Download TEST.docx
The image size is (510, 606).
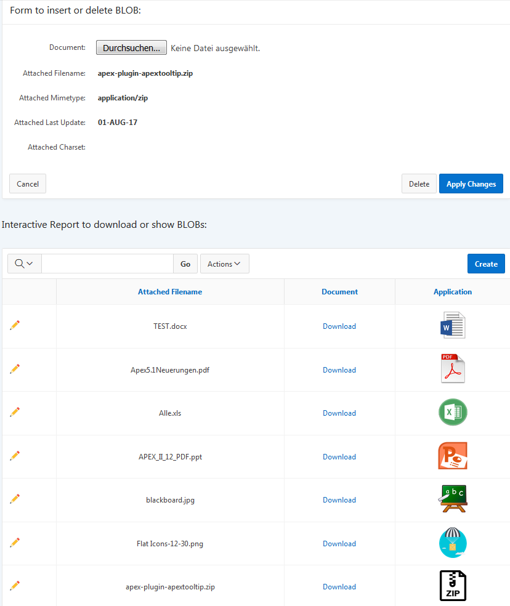339,326
